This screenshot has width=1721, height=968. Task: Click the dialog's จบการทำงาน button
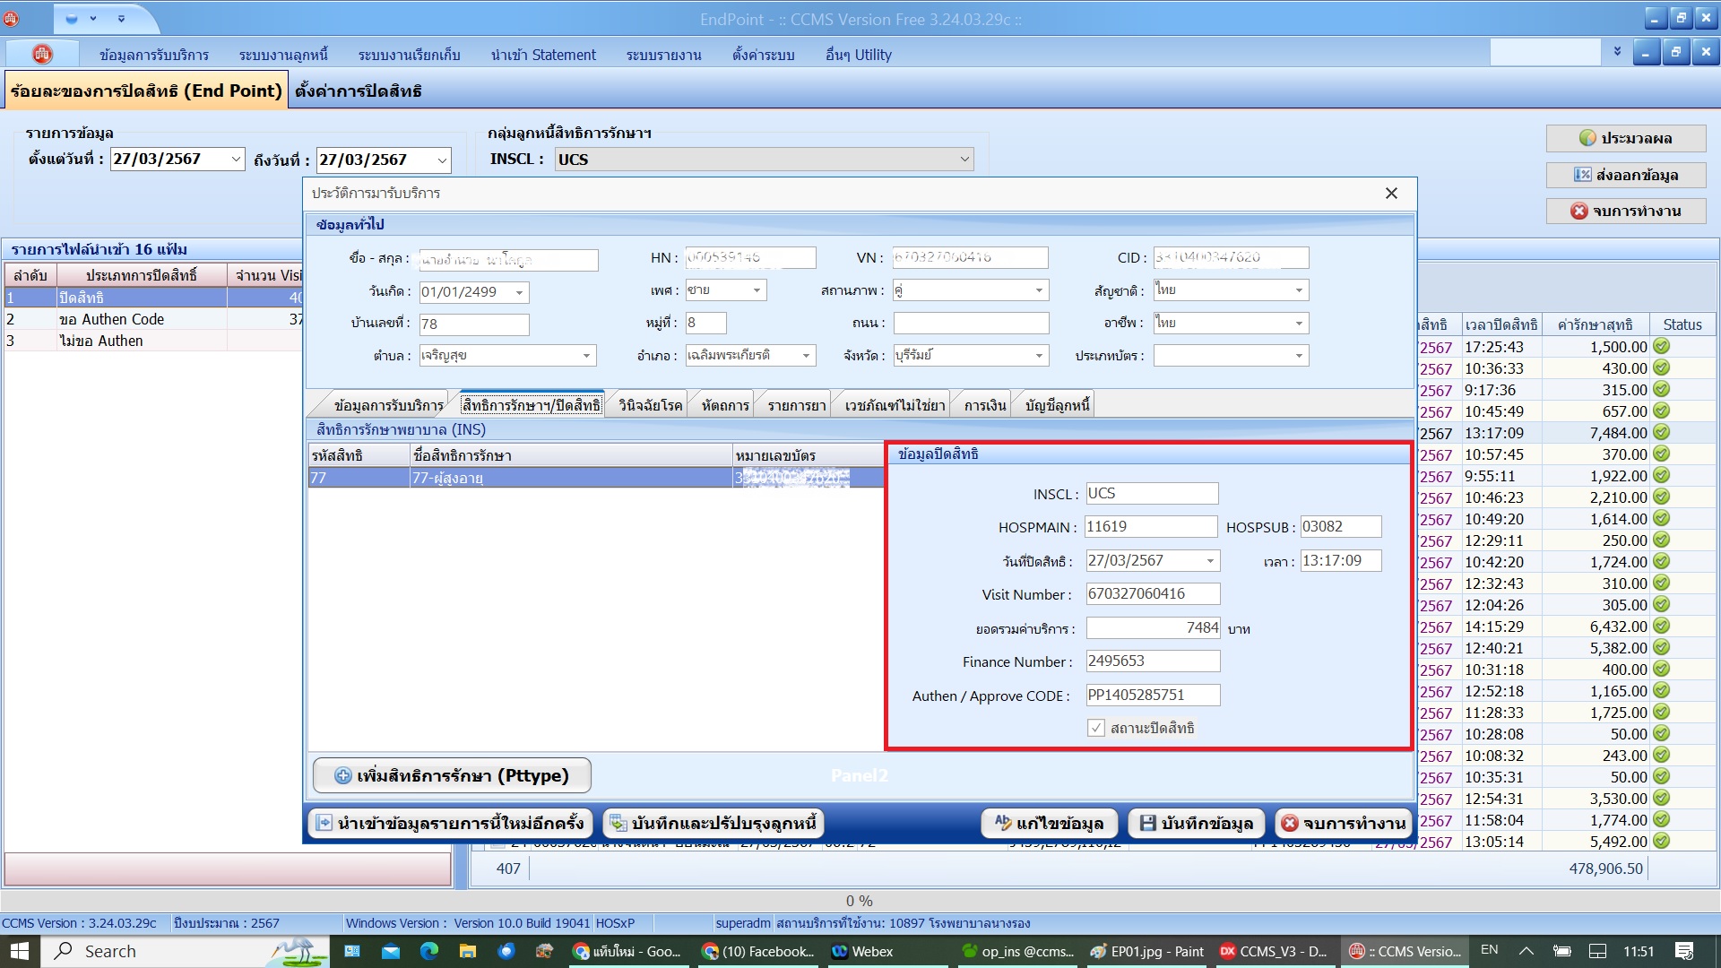(1344, 823)
